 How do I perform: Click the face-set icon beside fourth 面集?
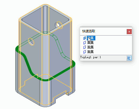[x=85, y=52]
